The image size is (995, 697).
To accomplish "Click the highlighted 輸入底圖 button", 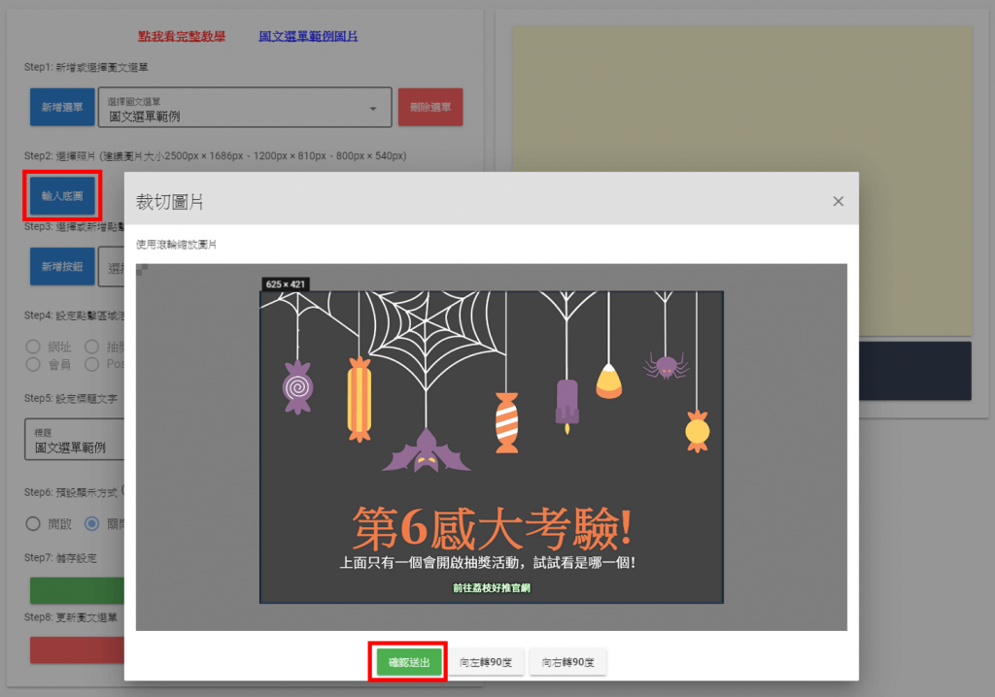I will [x=62, y=195].
